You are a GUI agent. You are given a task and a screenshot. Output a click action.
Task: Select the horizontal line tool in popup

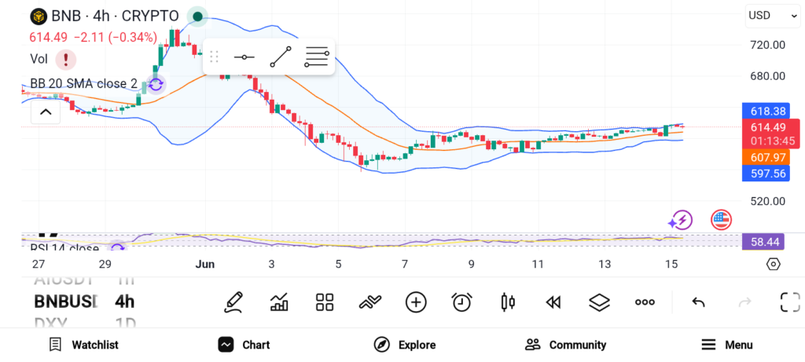coord(244,57)
